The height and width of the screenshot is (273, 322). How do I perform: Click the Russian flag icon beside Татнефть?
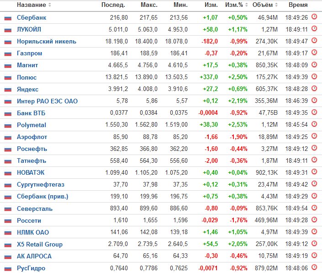coord(8,161)
